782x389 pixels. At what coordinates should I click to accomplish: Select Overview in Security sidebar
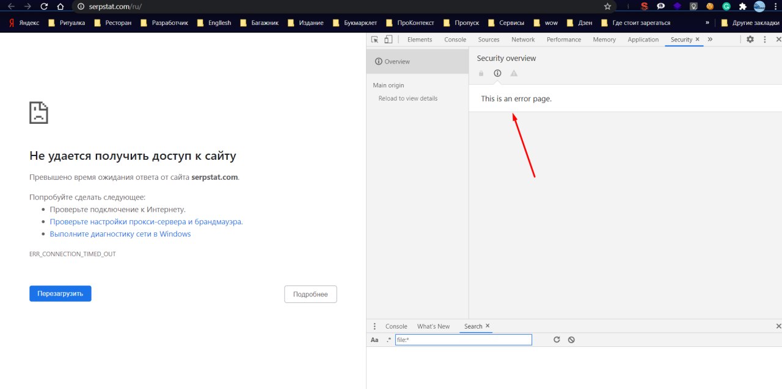tap(417, 62)
